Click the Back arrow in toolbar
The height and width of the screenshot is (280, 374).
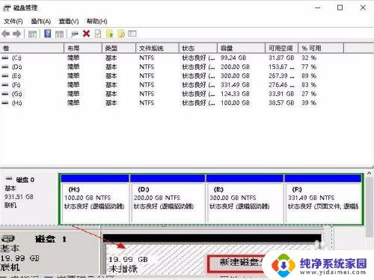[x=6, y=34]
